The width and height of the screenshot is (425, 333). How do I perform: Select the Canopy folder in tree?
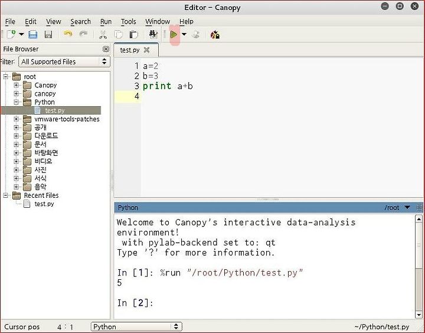point(45,85)
